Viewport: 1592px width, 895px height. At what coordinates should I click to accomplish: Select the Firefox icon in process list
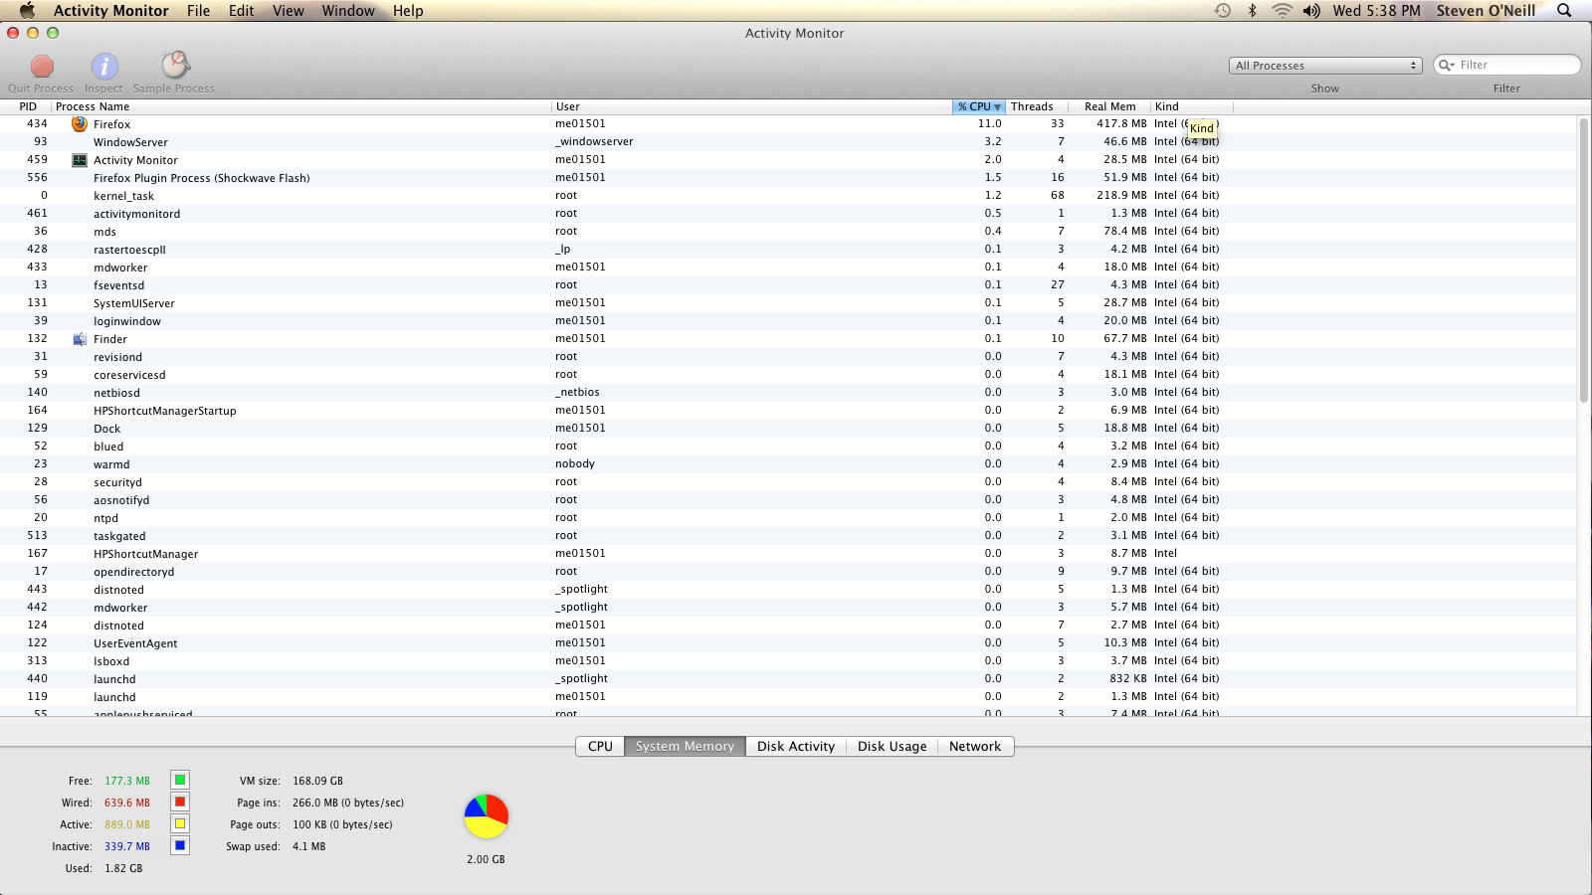pos(80,124)
